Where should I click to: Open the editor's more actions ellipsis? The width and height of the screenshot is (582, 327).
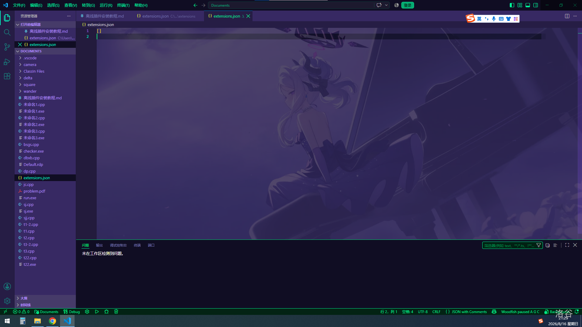575,16
